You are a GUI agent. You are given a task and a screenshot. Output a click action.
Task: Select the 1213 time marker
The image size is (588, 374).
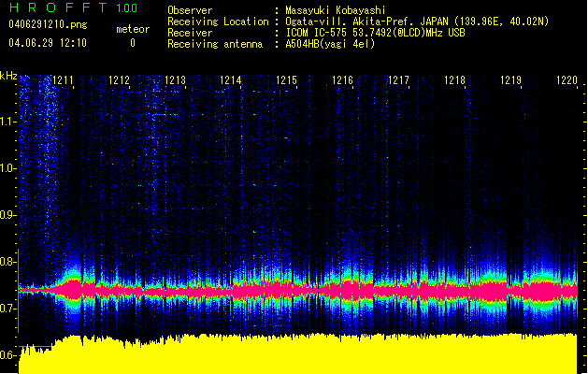click(175, 81)
